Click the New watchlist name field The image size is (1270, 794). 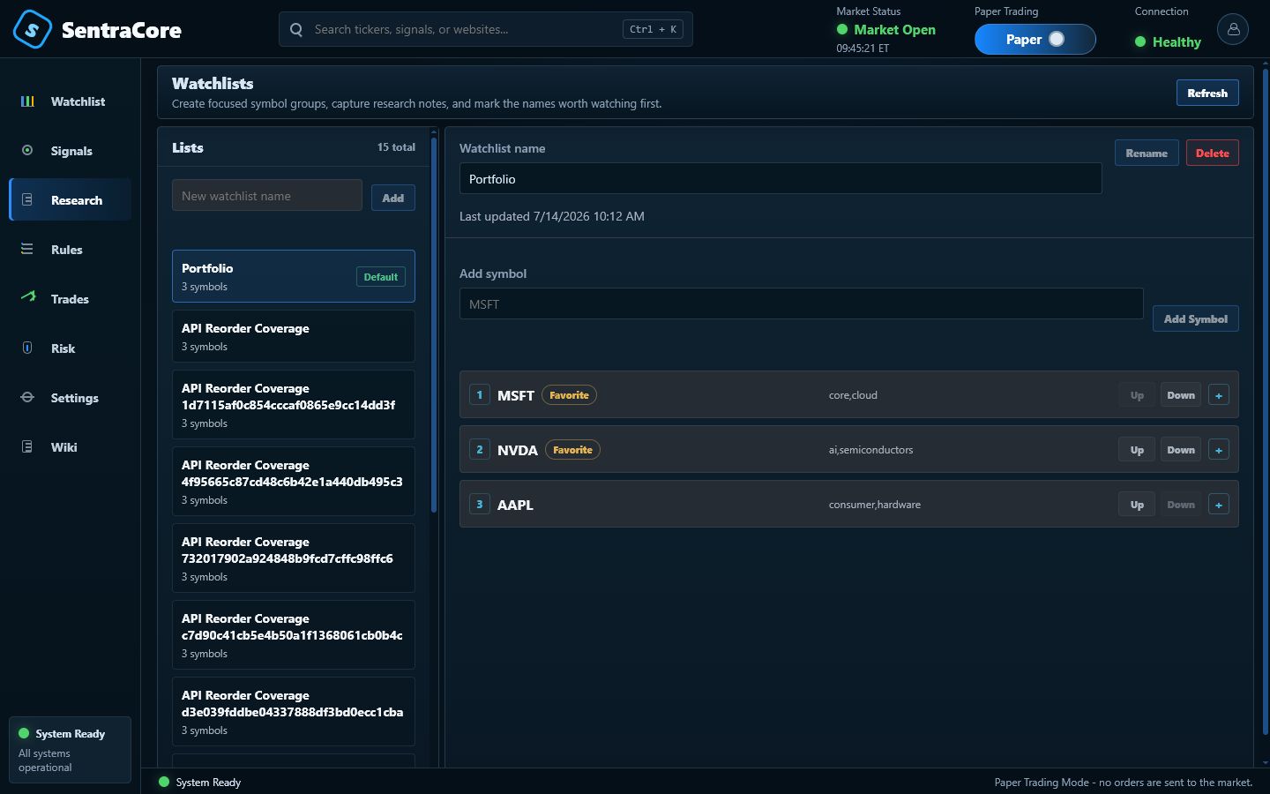(267, 196)
